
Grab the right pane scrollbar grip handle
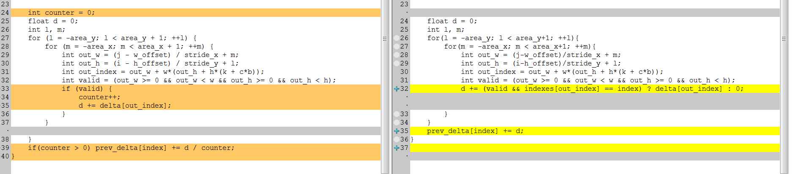click(784, 38)
